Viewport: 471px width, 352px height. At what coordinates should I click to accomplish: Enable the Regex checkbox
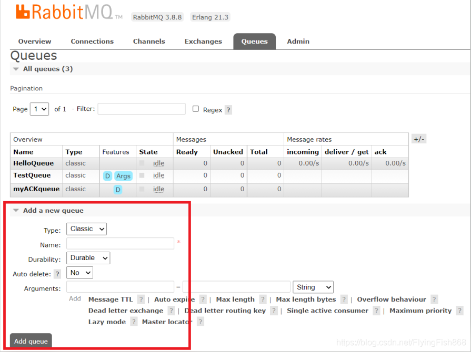point(196,109)
